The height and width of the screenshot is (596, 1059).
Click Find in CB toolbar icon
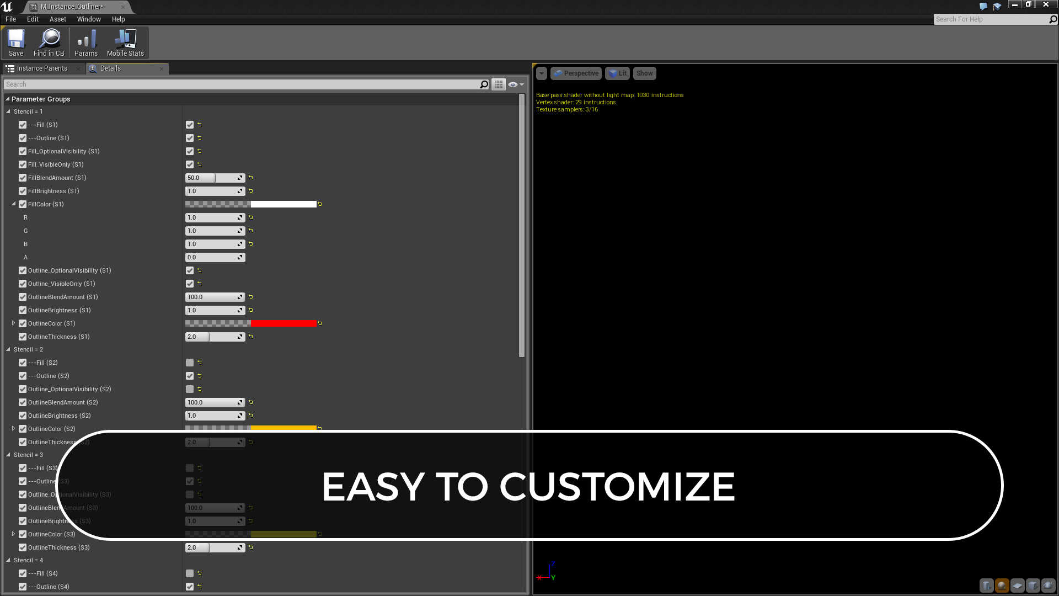[x=49, y=43]
